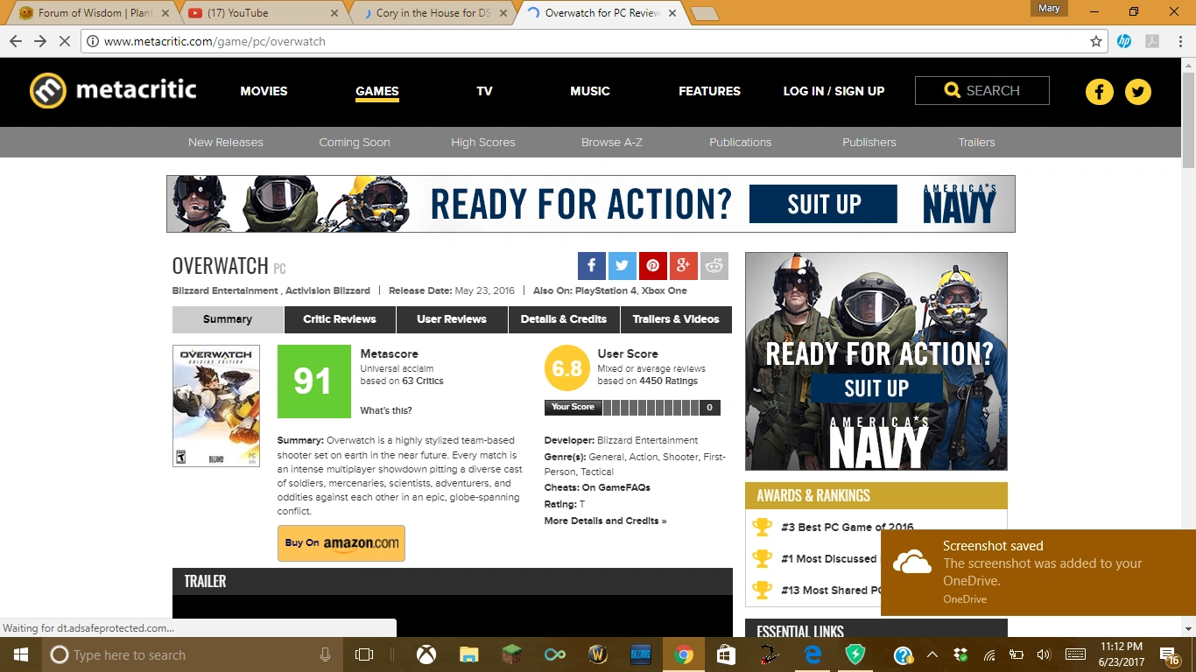Open the Critic Reviews tab
Image resolution: width=1196 pixels, height=672 pixels.
[340, 319]
